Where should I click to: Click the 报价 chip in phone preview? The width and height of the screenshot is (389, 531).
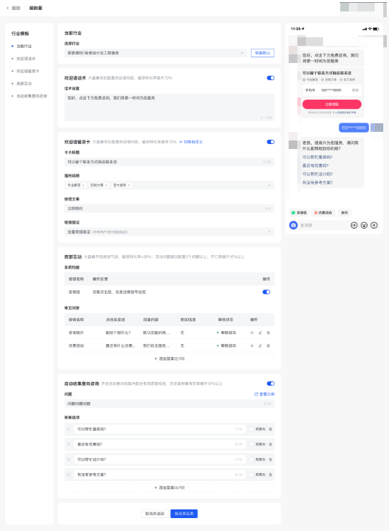pyautogui.click(x=345, y=213)
